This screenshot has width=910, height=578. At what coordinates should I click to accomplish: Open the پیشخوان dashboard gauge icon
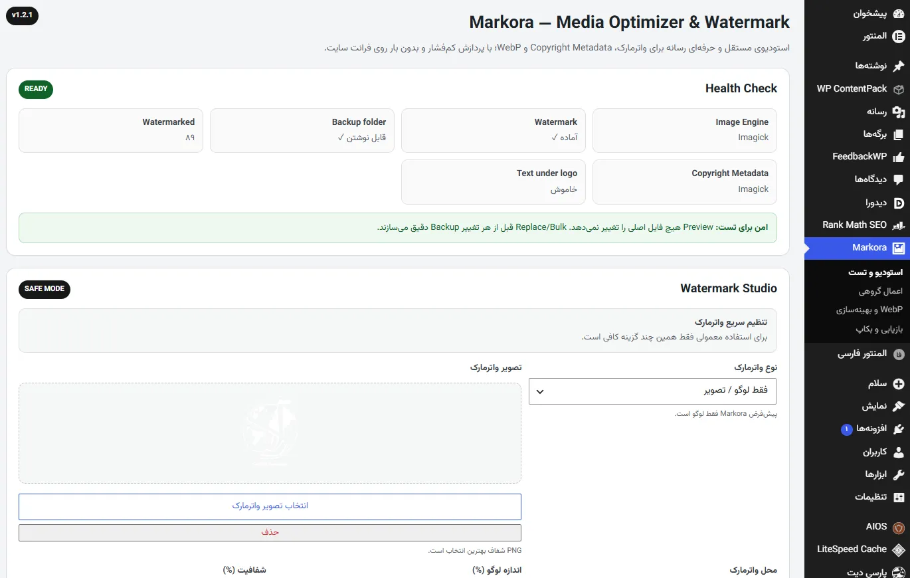(x=899, y=13)
